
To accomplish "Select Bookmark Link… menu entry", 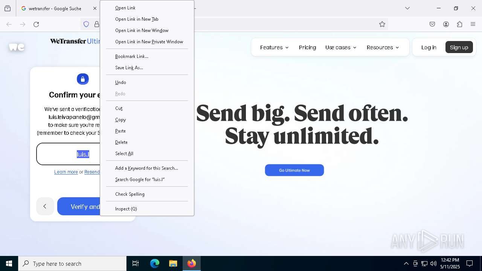I will 147,56.
